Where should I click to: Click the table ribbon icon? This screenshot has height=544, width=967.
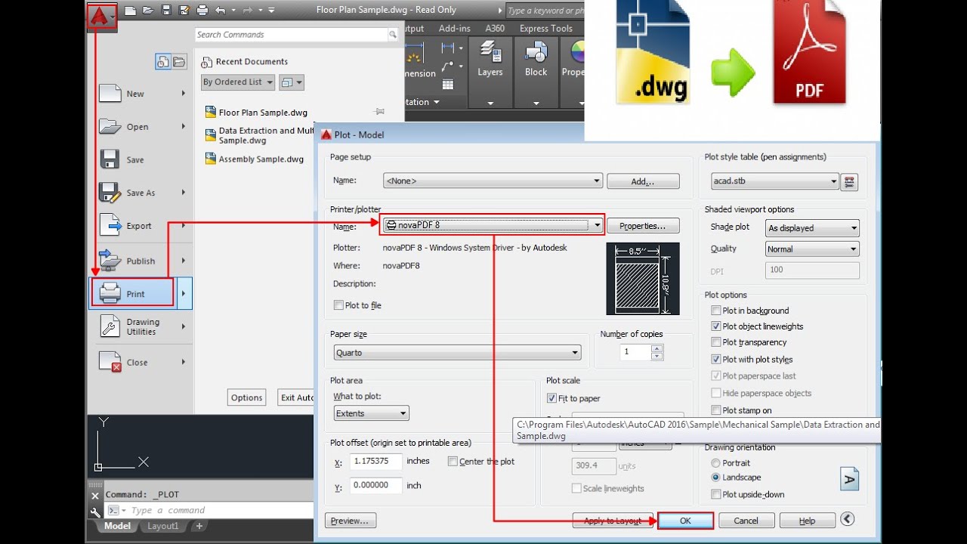tap(448, 84)
